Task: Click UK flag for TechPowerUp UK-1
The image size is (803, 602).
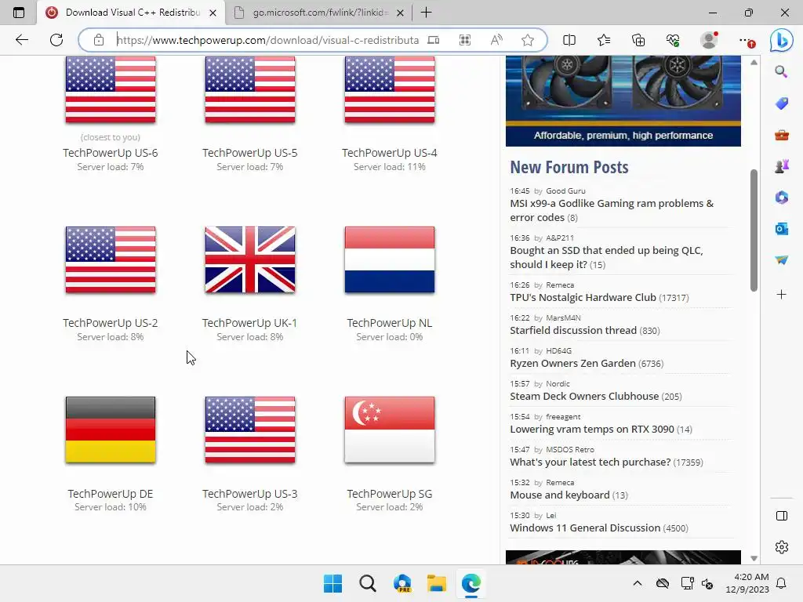Action: (x=250, y=259)
